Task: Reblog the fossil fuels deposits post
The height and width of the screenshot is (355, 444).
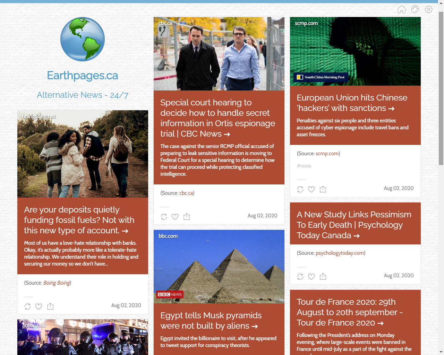Action: 28,306
